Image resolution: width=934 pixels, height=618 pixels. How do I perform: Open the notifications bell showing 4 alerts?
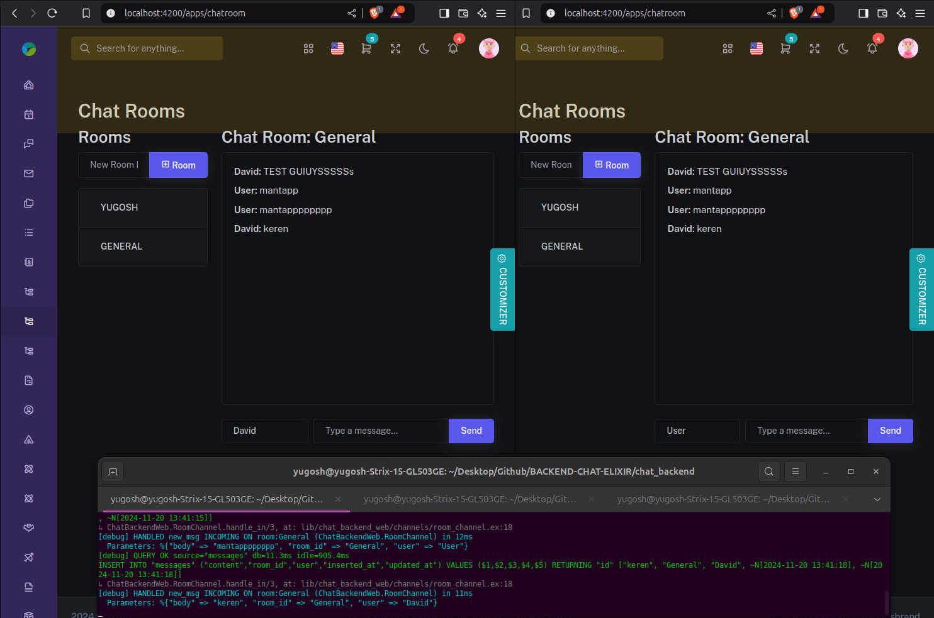(x=453, y=48)
